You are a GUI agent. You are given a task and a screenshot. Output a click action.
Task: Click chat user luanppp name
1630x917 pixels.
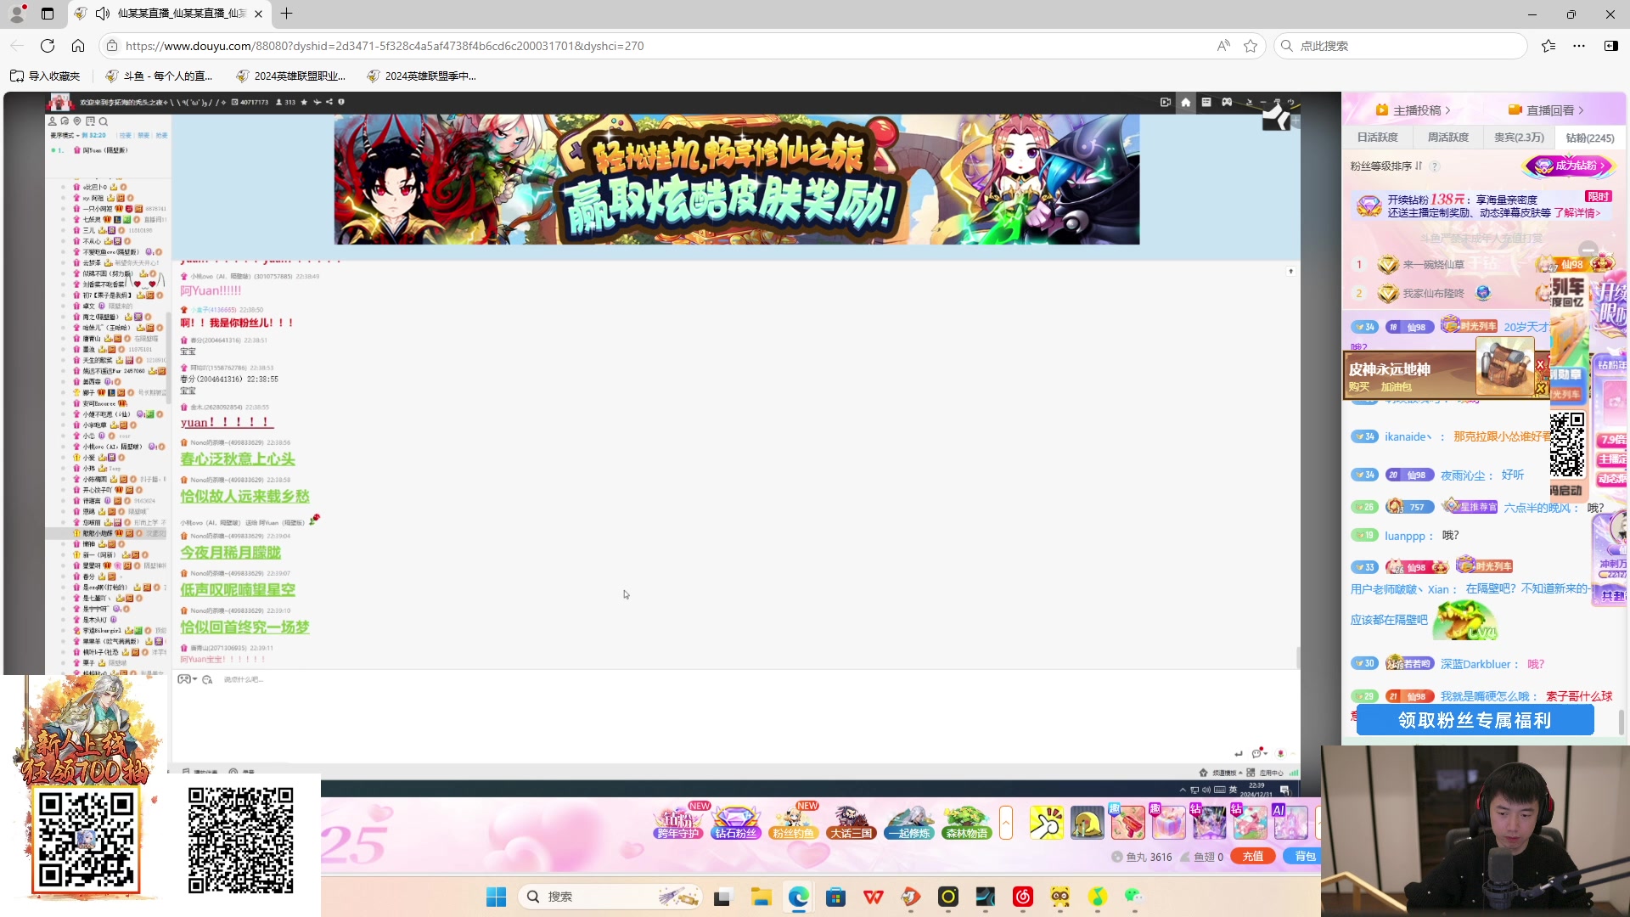1405,536
